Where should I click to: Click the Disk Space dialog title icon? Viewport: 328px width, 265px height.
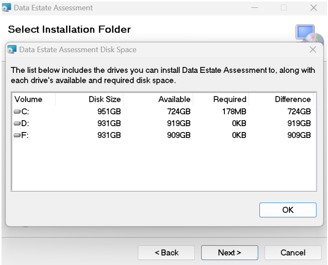pos(12,50)
